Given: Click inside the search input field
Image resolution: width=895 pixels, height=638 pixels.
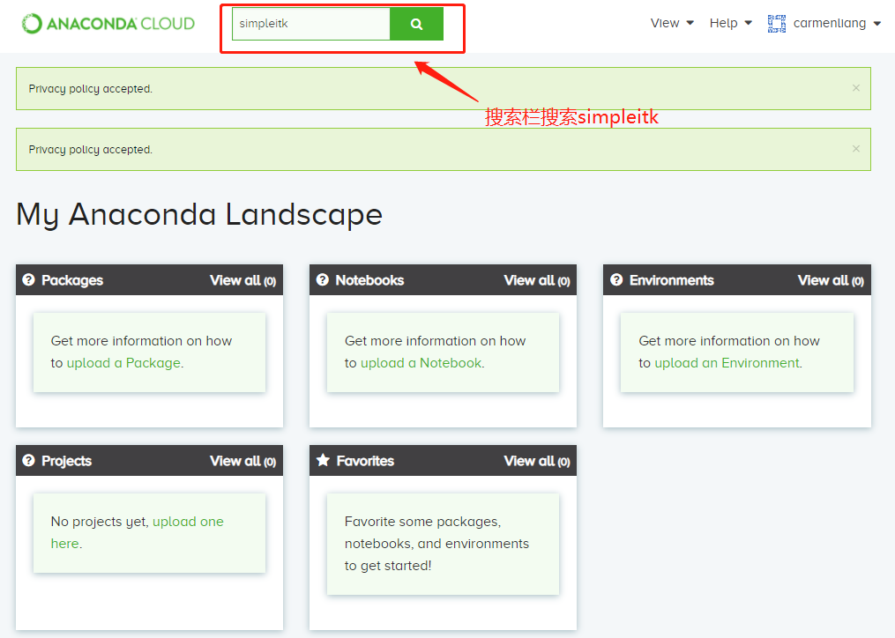Looking at the screenshot, I should click(309, 23).
